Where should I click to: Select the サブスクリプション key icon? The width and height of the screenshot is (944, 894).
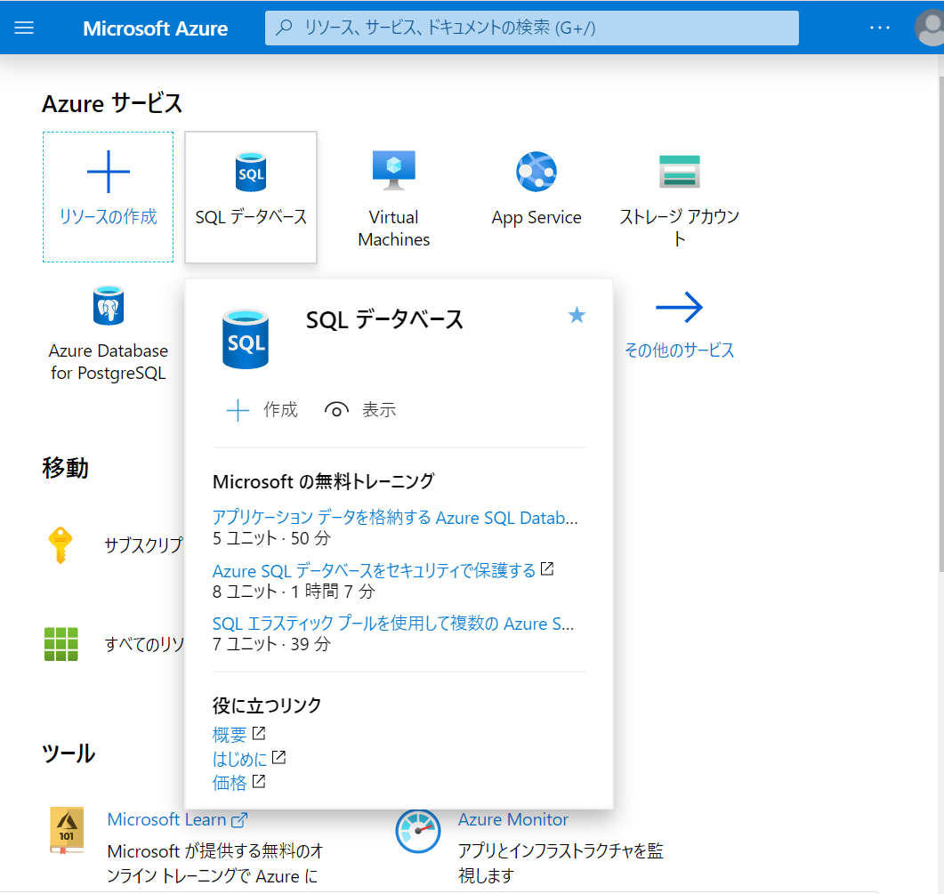[x=61, y=546]
